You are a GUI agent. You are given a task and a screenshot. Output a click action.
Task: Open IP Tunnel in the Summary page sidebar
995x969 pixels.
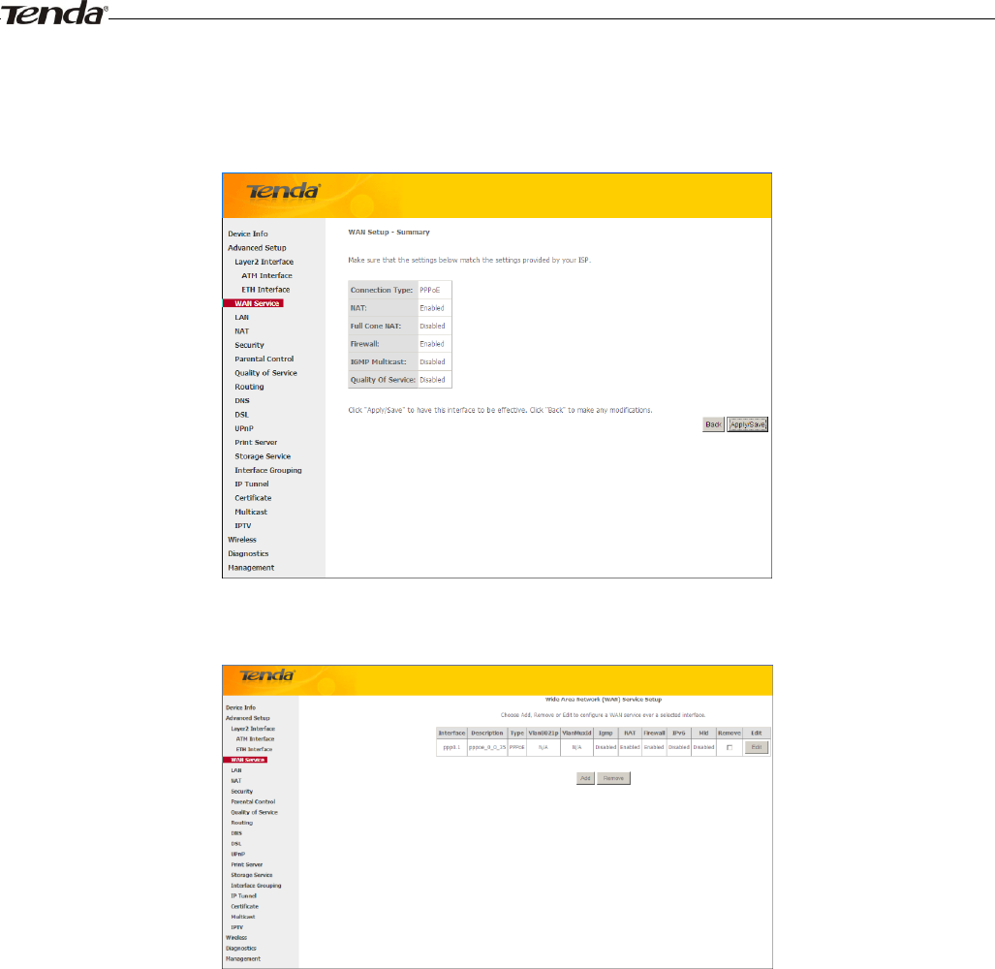(252, 484)
